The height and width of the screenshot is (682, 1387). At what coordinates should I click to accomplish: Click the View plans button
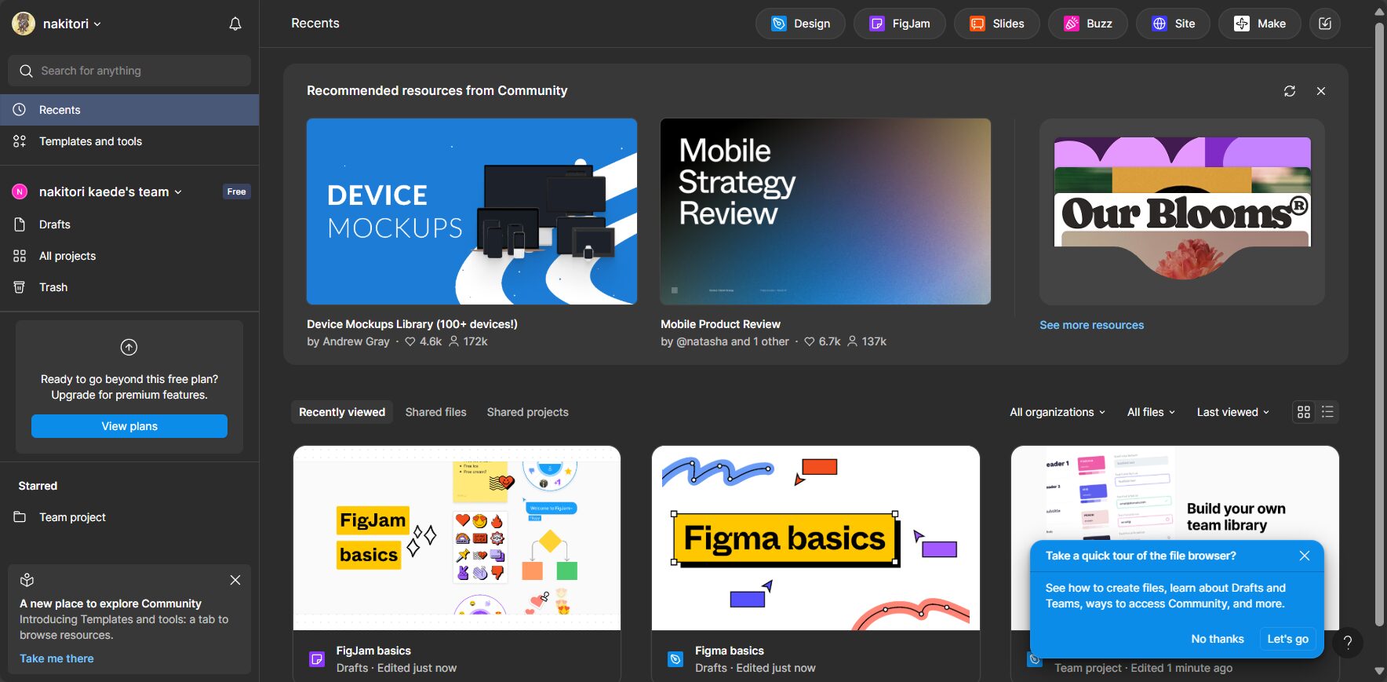click(x=129, y=426)
